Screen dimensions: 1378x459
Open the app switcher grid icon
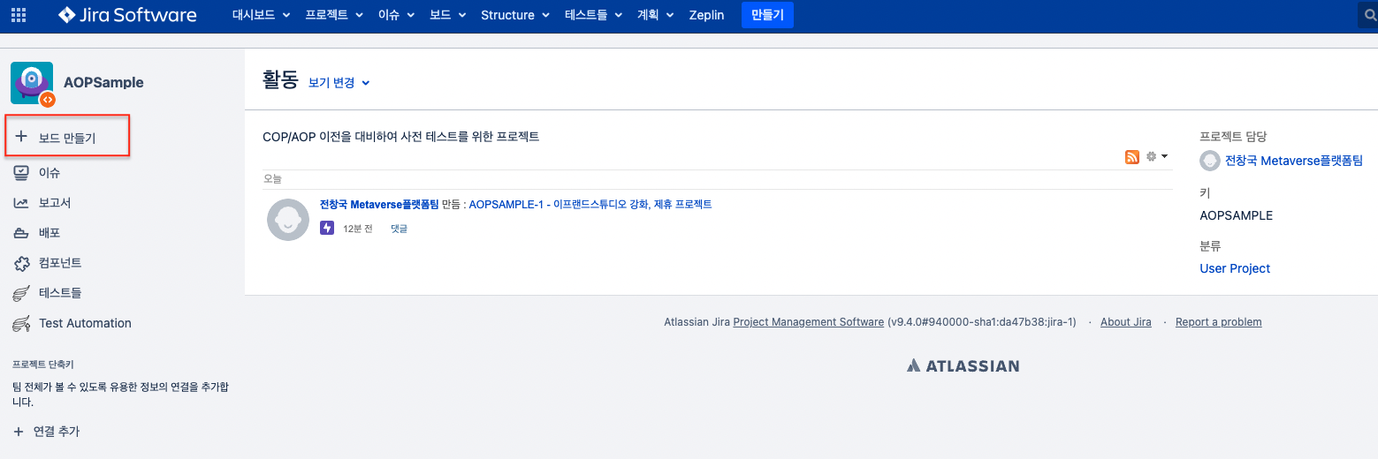click(x=18, y=15)
